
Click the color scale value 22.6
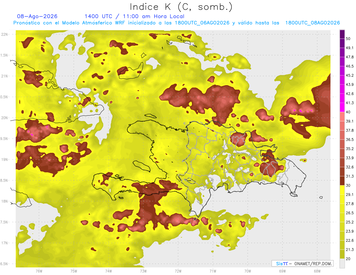(x=350, y=241)
